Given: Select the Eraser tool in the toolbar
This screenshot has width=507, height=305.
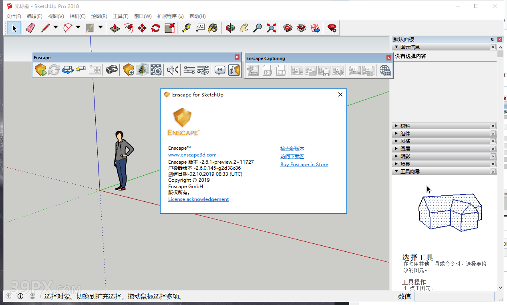Looking at the screenshot, I should coord(30,28).
